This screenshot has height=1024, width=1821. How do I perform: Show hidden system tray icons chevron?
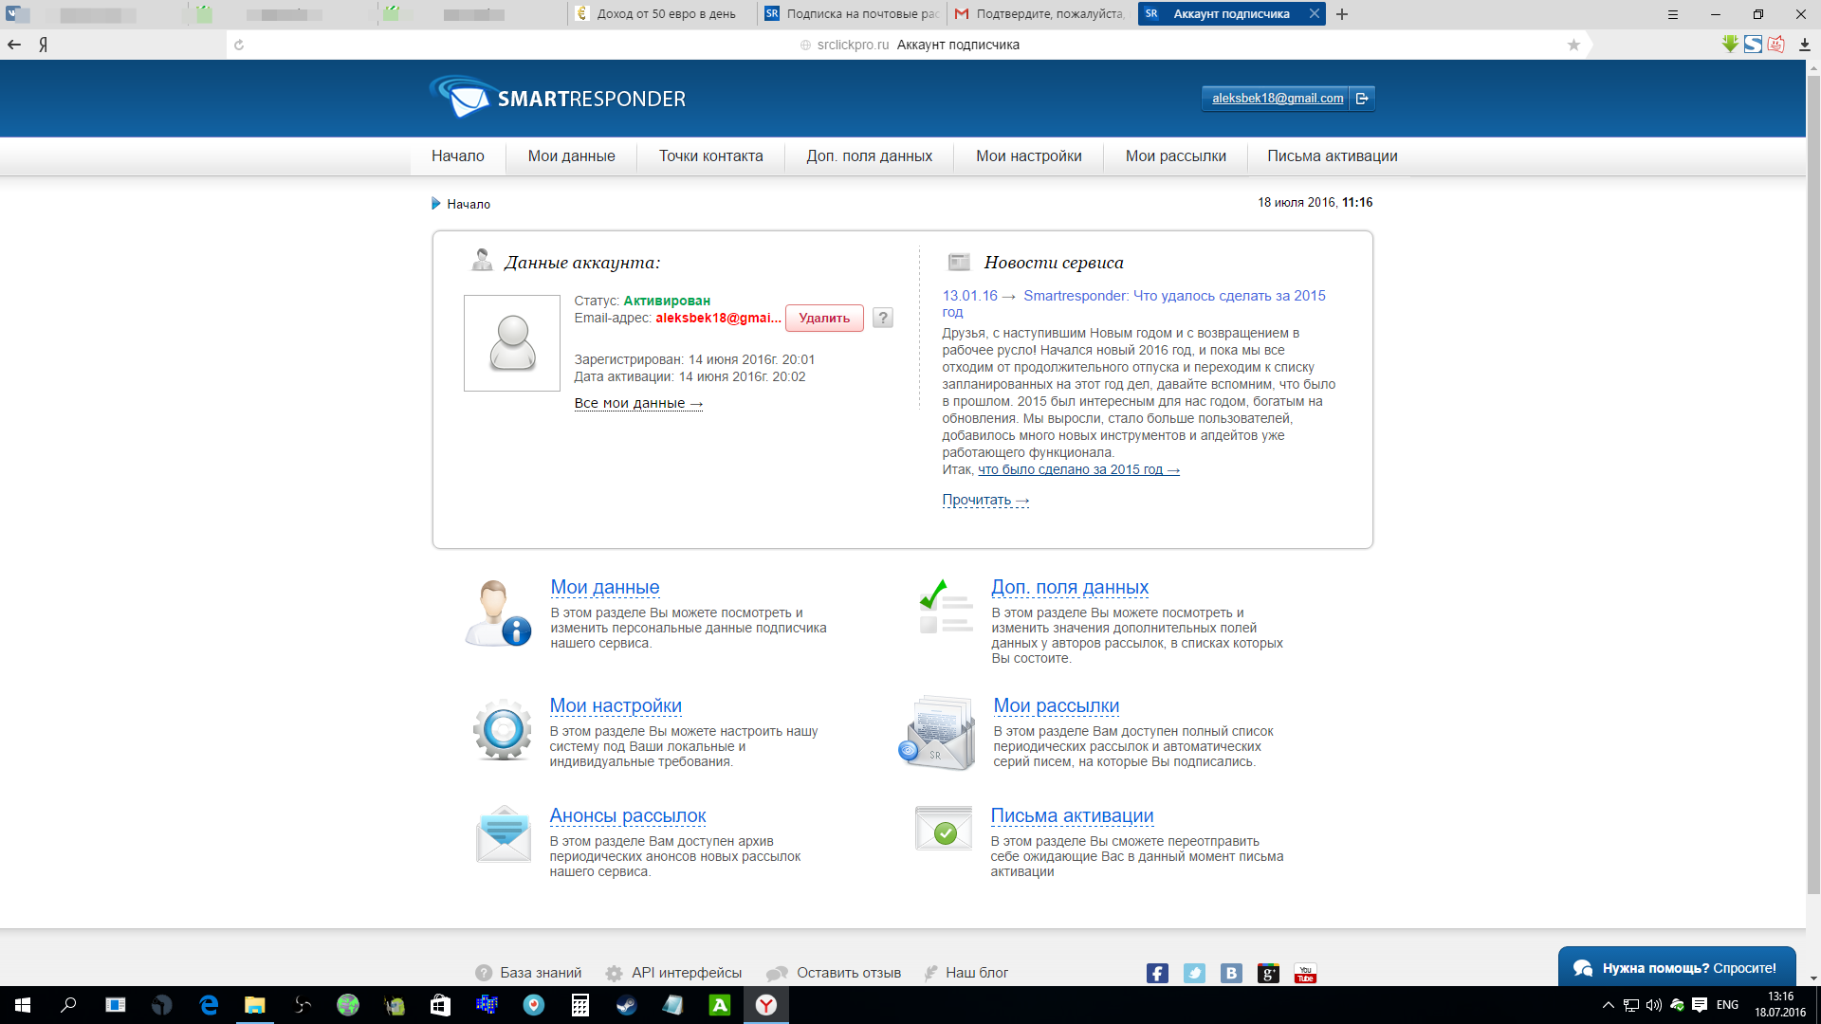coord(1608,1005)
